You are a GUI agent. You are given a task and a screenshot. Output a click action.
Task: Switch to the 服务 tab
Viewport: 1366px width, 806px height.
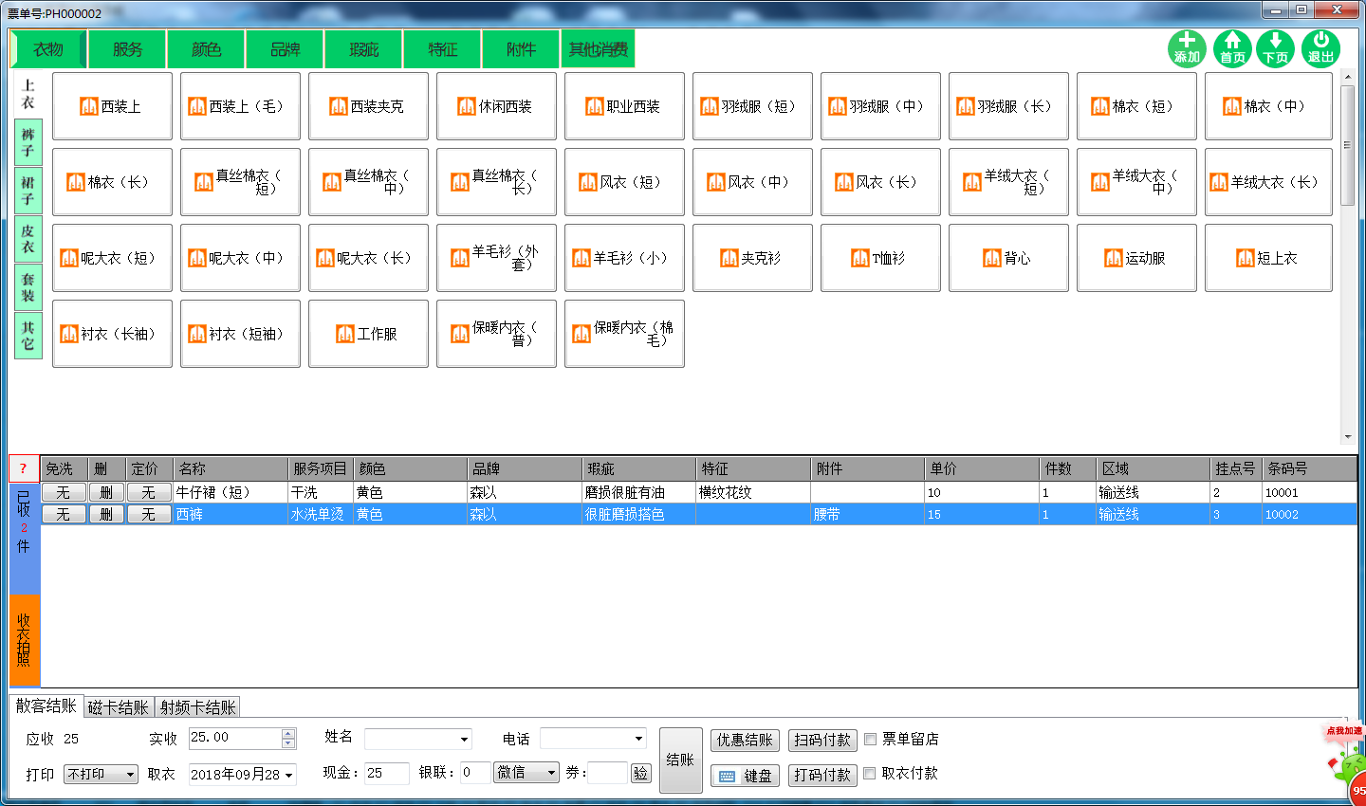pos(127,49)
